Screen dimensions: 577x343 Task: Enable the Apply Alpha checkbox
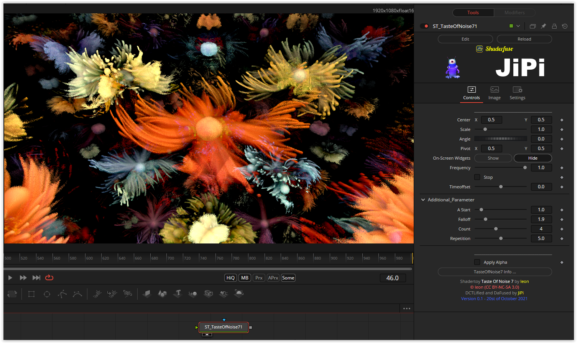(477, 262)
